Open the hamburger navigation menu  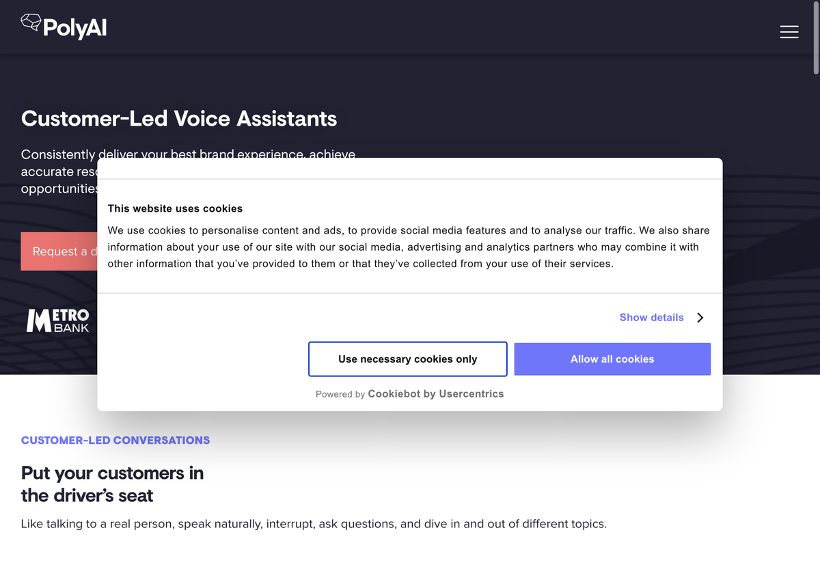789,32
